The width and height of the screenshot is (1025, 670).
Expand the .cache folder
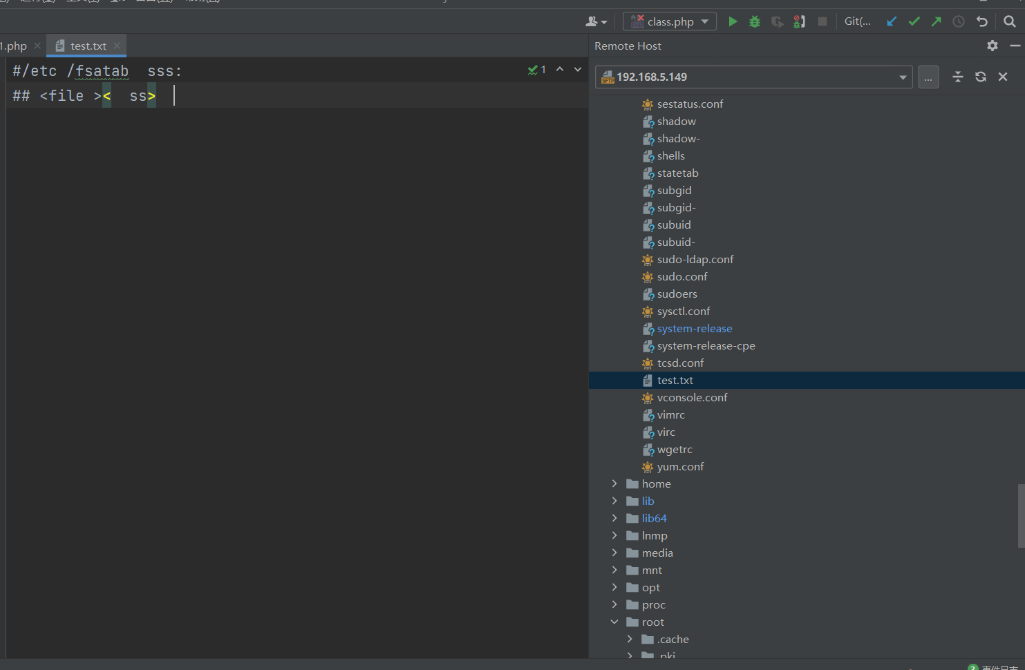pos(630,639)
